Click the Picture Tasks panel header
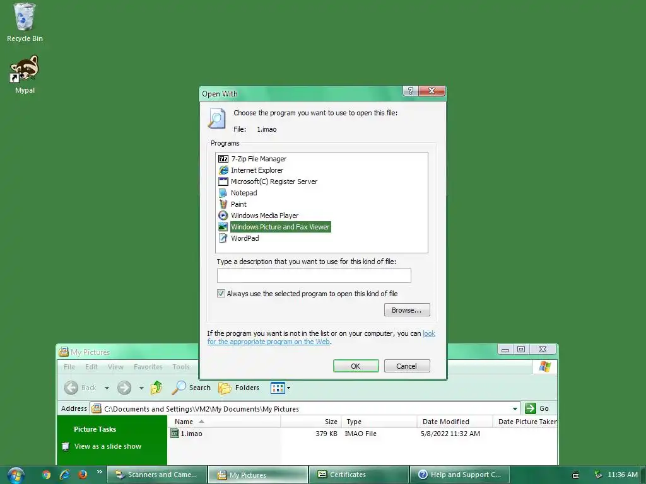This screenshot has width=646, height=484. 95,429
